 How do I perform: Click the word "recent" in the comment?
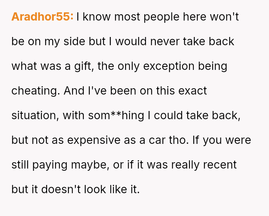(x=219, y=165)
